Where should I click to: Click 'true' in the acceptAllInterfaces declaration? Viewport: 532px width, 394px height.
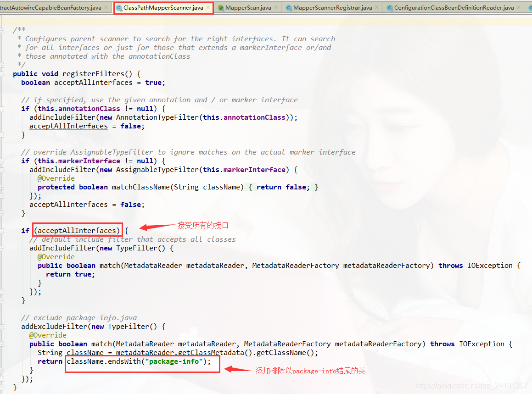point(153,83)
